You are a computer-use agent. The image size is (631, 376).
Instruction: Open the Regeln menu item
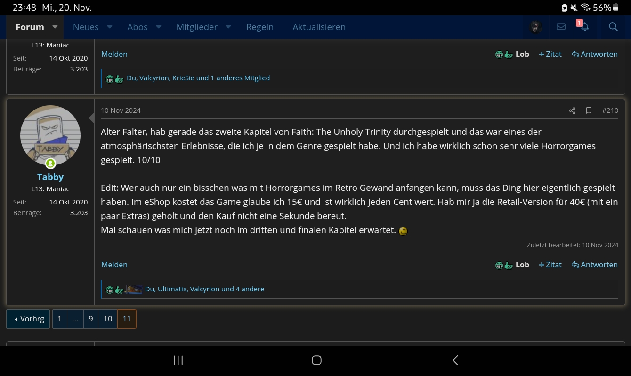pos(259,27)
